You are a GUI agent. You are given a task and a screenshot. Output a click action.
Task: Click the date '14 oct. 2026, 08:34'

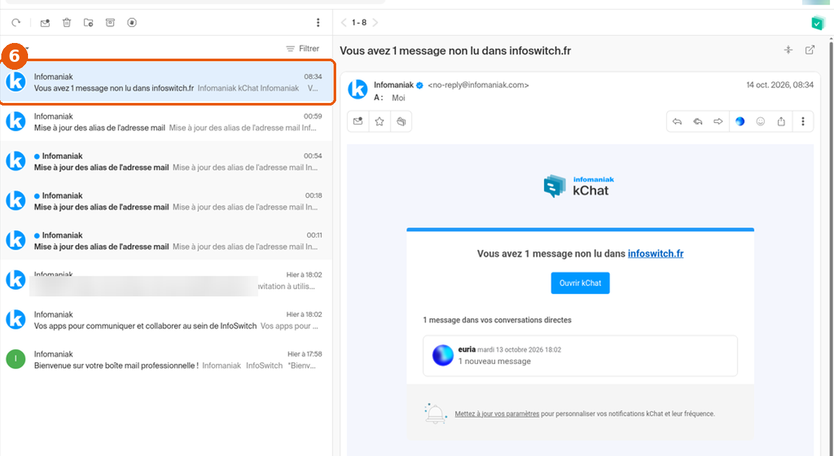point(780,85)
